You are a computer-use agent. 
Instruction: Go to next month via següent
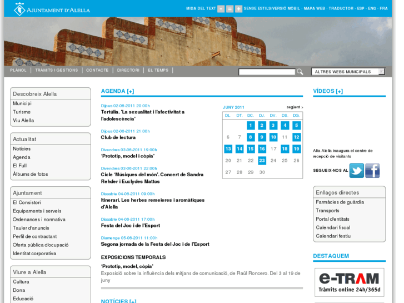coord(295,107)
